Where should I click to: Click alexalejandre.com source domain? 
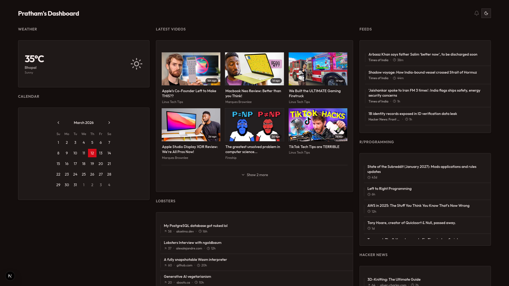click(x=189, y=248)
